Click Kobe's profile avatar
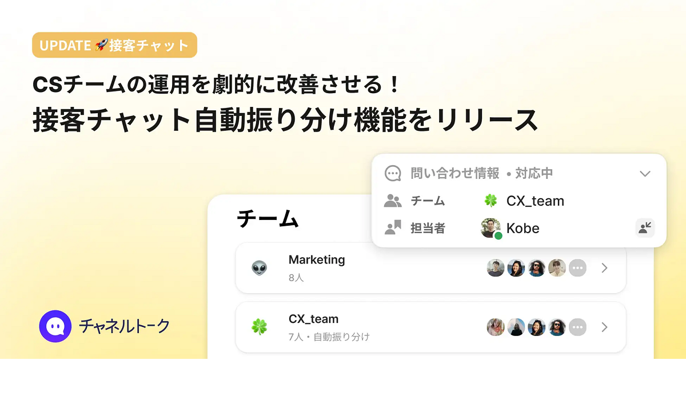The width and height of the screenshot is (686, 400). point(490,229)
